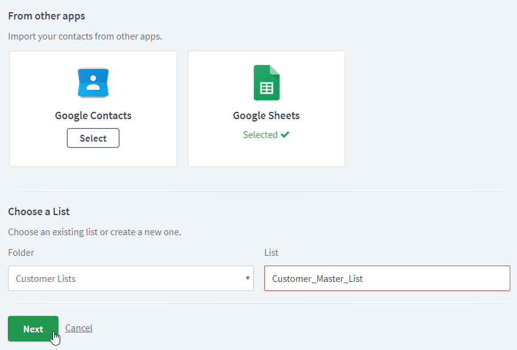Screen dimensions: 517x350
Task: Click the 'Import your contacts from other apps' text
Action: (85, 36)
